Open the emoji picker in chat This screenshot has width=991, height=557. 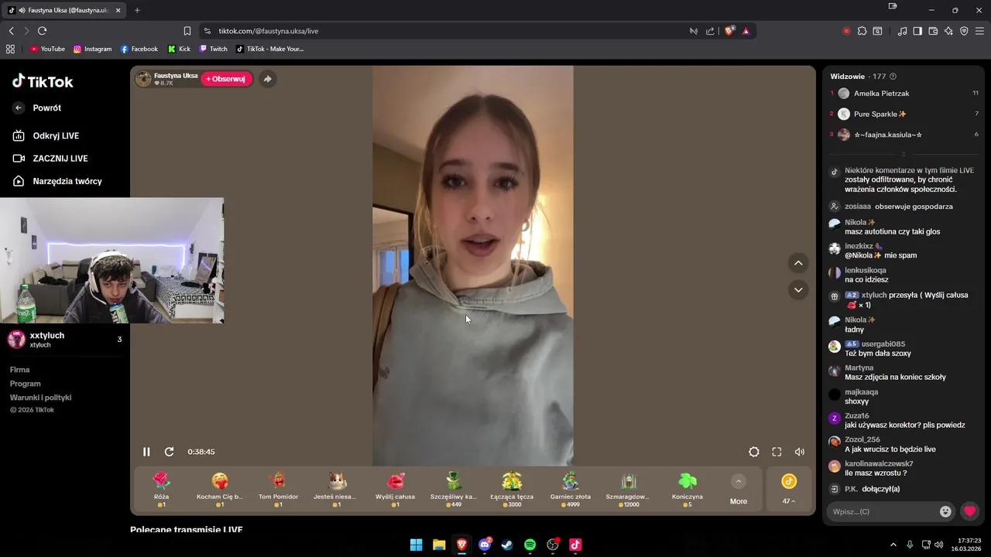tap(945, 511)
